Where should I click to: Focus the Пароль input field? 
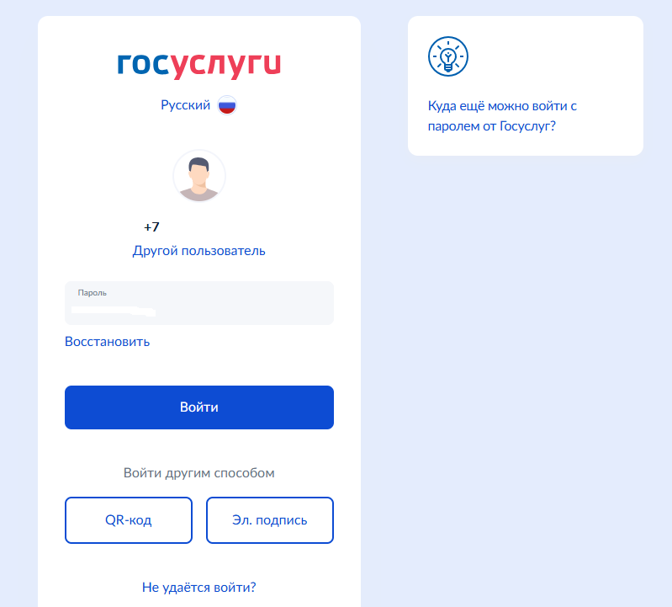199,303
